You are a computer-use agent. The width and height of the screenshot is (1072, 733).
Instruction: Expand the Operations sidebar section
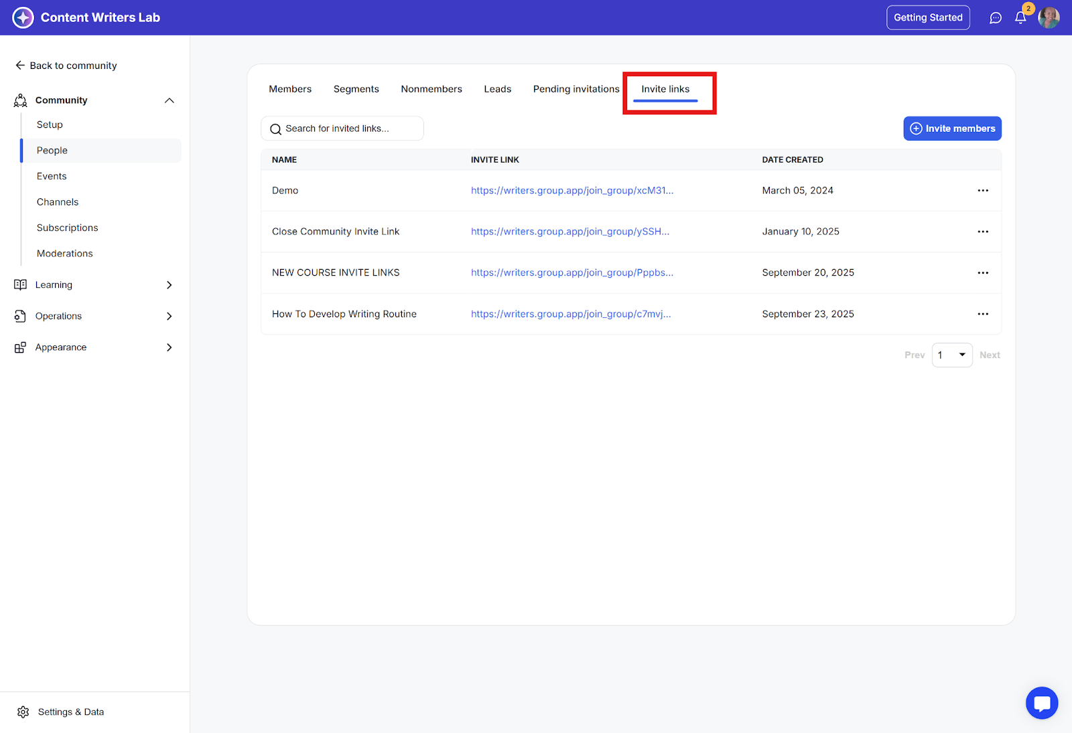pyautogui.click(x=170, y=316)
